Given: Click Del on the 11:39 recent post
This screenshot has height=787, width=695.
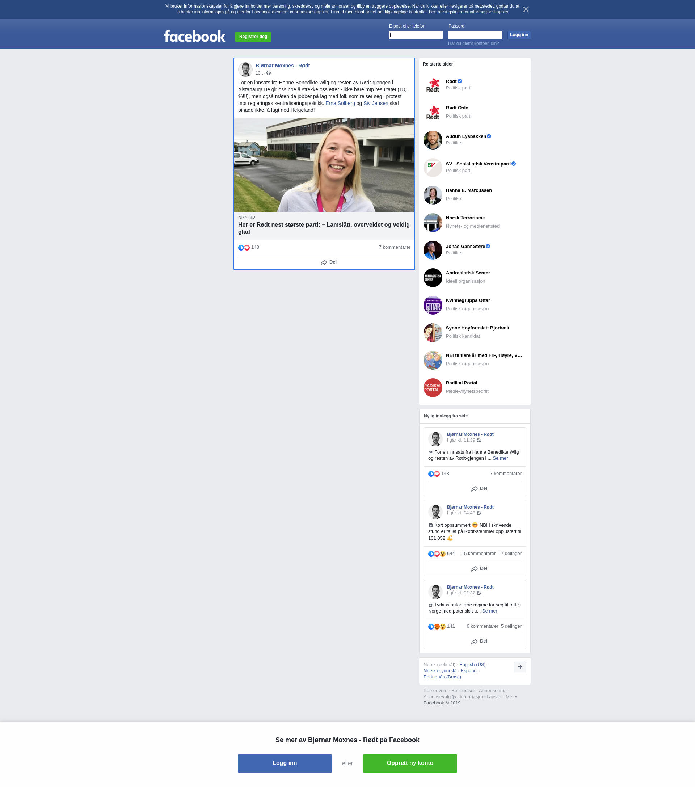Looking at the screenshot, I should pyautogui.click(x=479, y=488).
